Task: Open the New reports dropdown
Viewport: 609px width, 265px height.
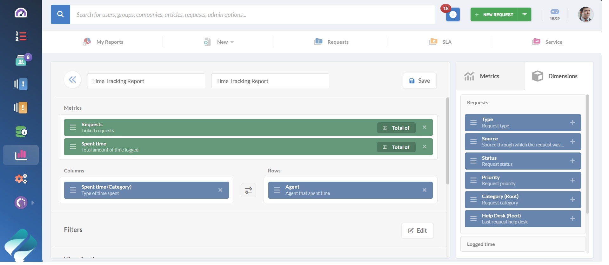Action: (219, 42)
